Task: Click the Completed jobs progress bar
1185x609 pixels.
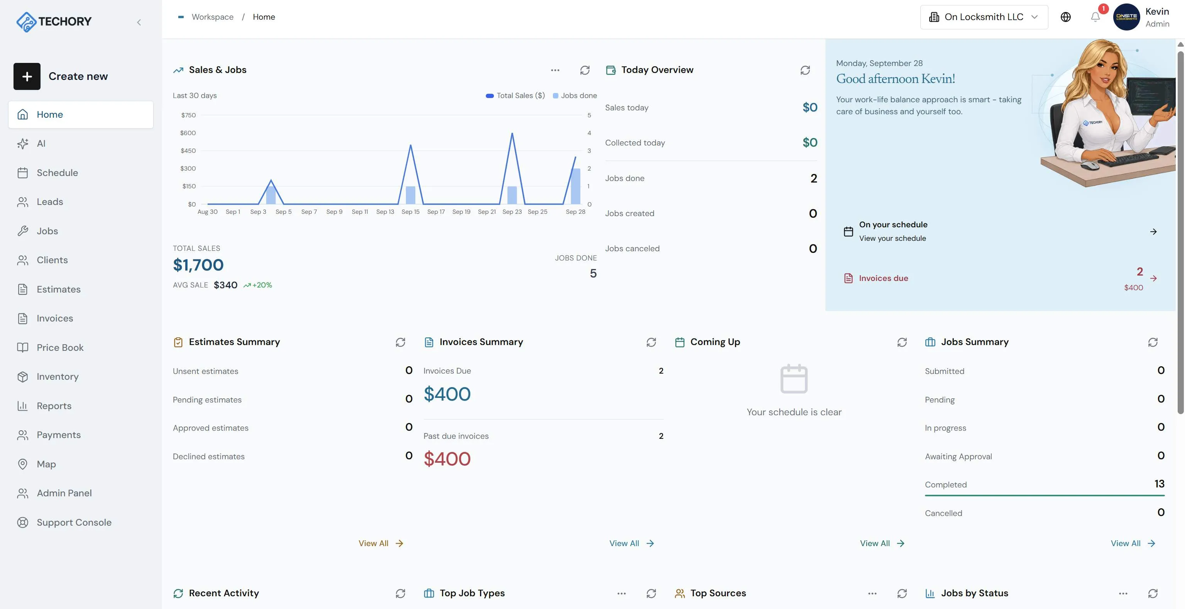Action: [1044, 496]
